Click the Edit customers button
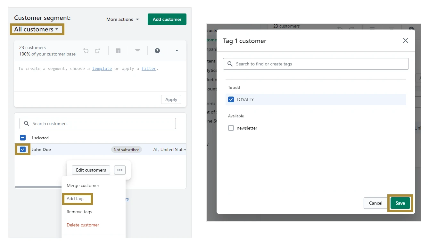 point(91,170)
